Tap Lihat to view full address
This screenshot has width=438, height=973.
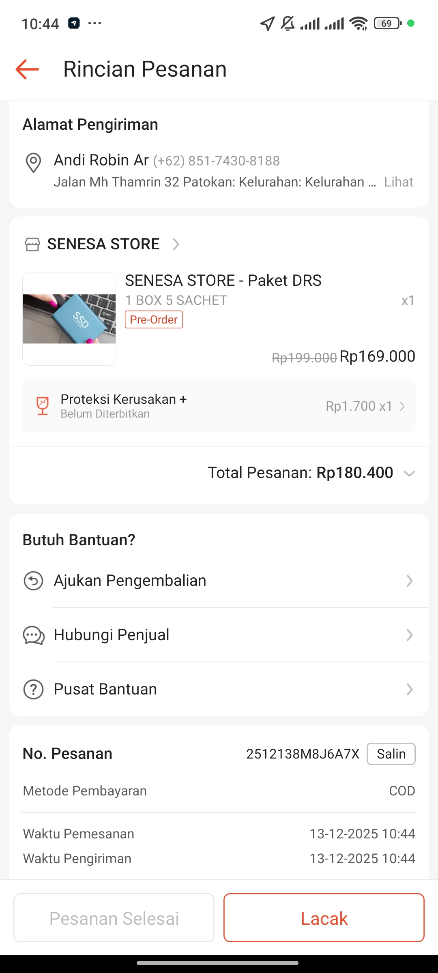click(399, 182)
